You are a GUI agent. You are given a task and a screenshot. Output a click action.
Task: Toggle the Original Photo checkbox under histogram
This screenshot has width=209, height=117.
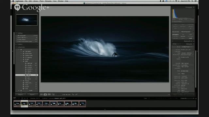point(173,22)
